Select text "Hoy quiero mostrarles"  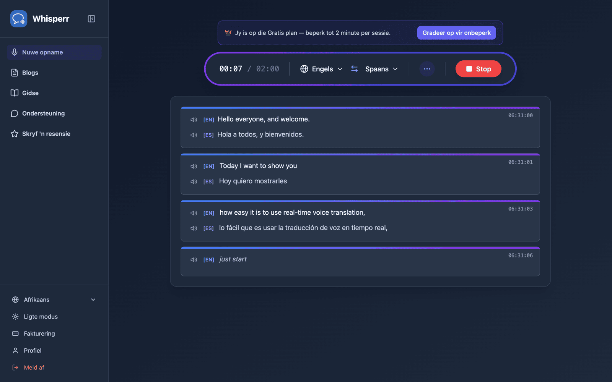(253, 181)
